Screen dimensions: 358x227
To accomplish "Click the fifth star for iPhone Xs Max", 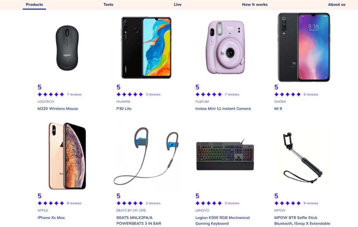I will [x=62, y=203].
